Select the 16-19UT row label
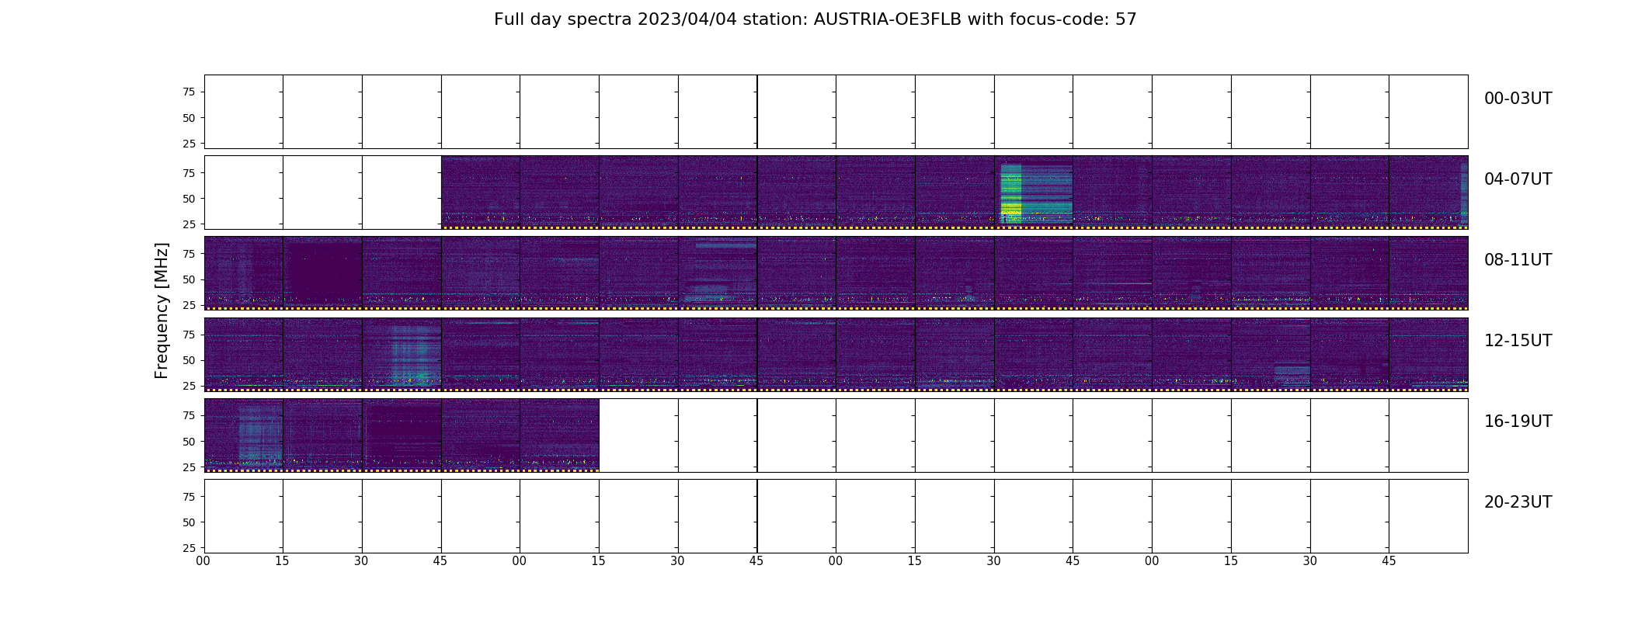This screenshot has width=1631, height=621. point(1518,422)
